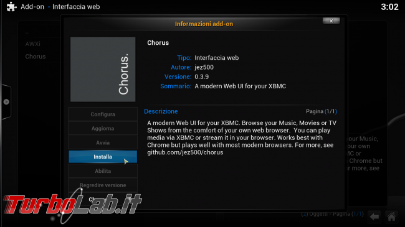Image resolution: width=405 pixels, height=227 pixels.
Task: Click the github.com/jez500/chorus text
Action: point(185,152)
